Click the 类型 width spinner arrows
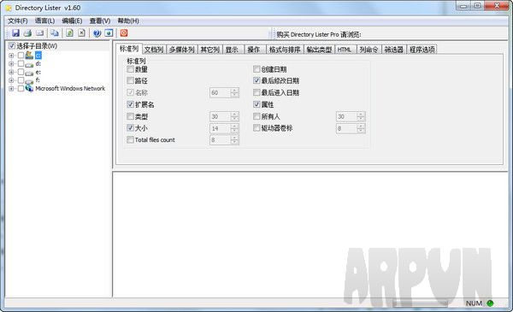 (x=234, y=116)
